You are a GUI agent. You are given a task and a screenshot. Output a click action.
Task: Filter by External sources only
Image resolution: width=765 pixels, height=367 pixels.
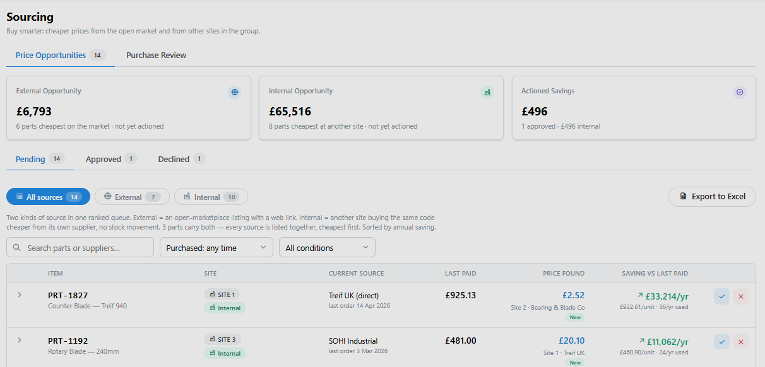click(132, 197)
